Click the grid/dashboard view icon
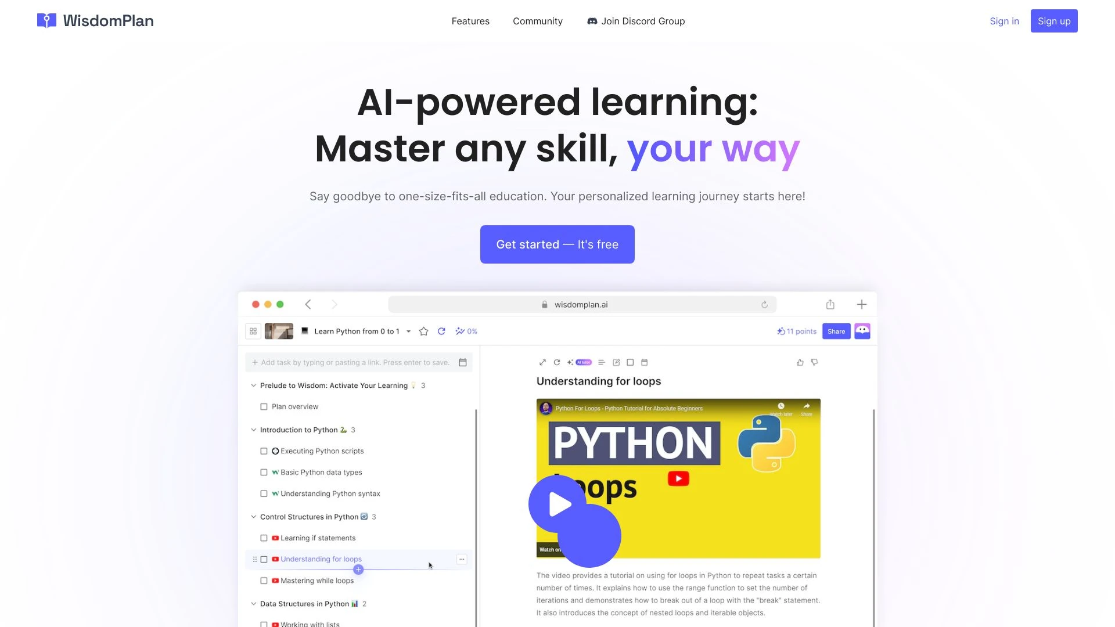This screenshot has width=1115, height=627. pos(253,331)
